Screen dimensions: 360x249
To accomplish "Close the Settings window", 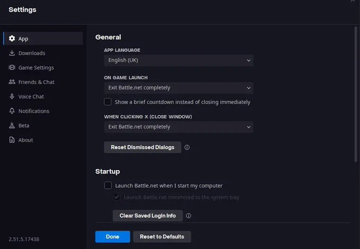I will click(x=353, y=1).
